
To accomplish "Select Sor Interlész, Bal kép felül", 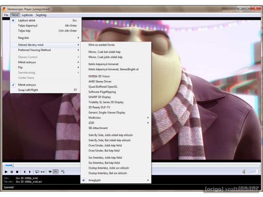I will point(116,163).
